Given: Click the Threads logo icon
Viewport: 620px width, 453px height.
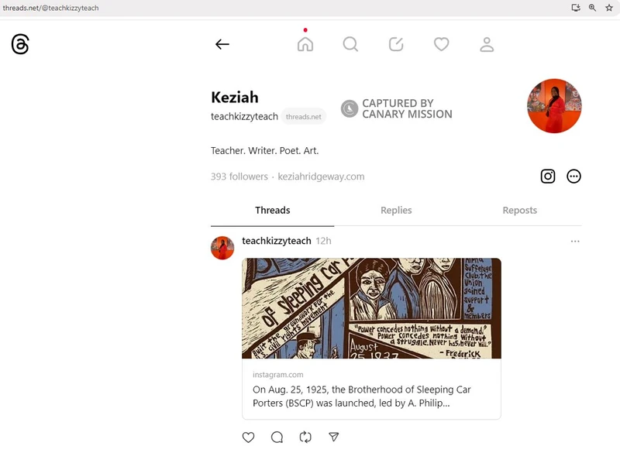Looking at the screenshot, I should click(x=20, y=45).
